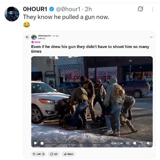
Task: Open the tweet's three-dot more menu
Action: [153, 10]
